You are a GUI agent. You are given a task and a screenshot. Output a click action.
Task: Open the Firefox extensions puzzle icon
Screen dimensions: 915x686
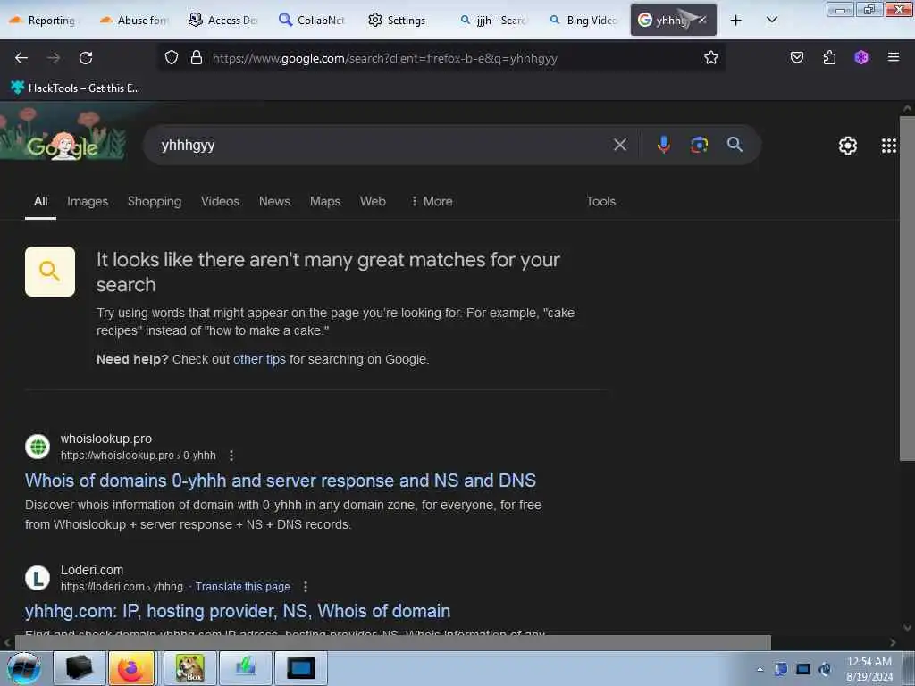[829, 57]
